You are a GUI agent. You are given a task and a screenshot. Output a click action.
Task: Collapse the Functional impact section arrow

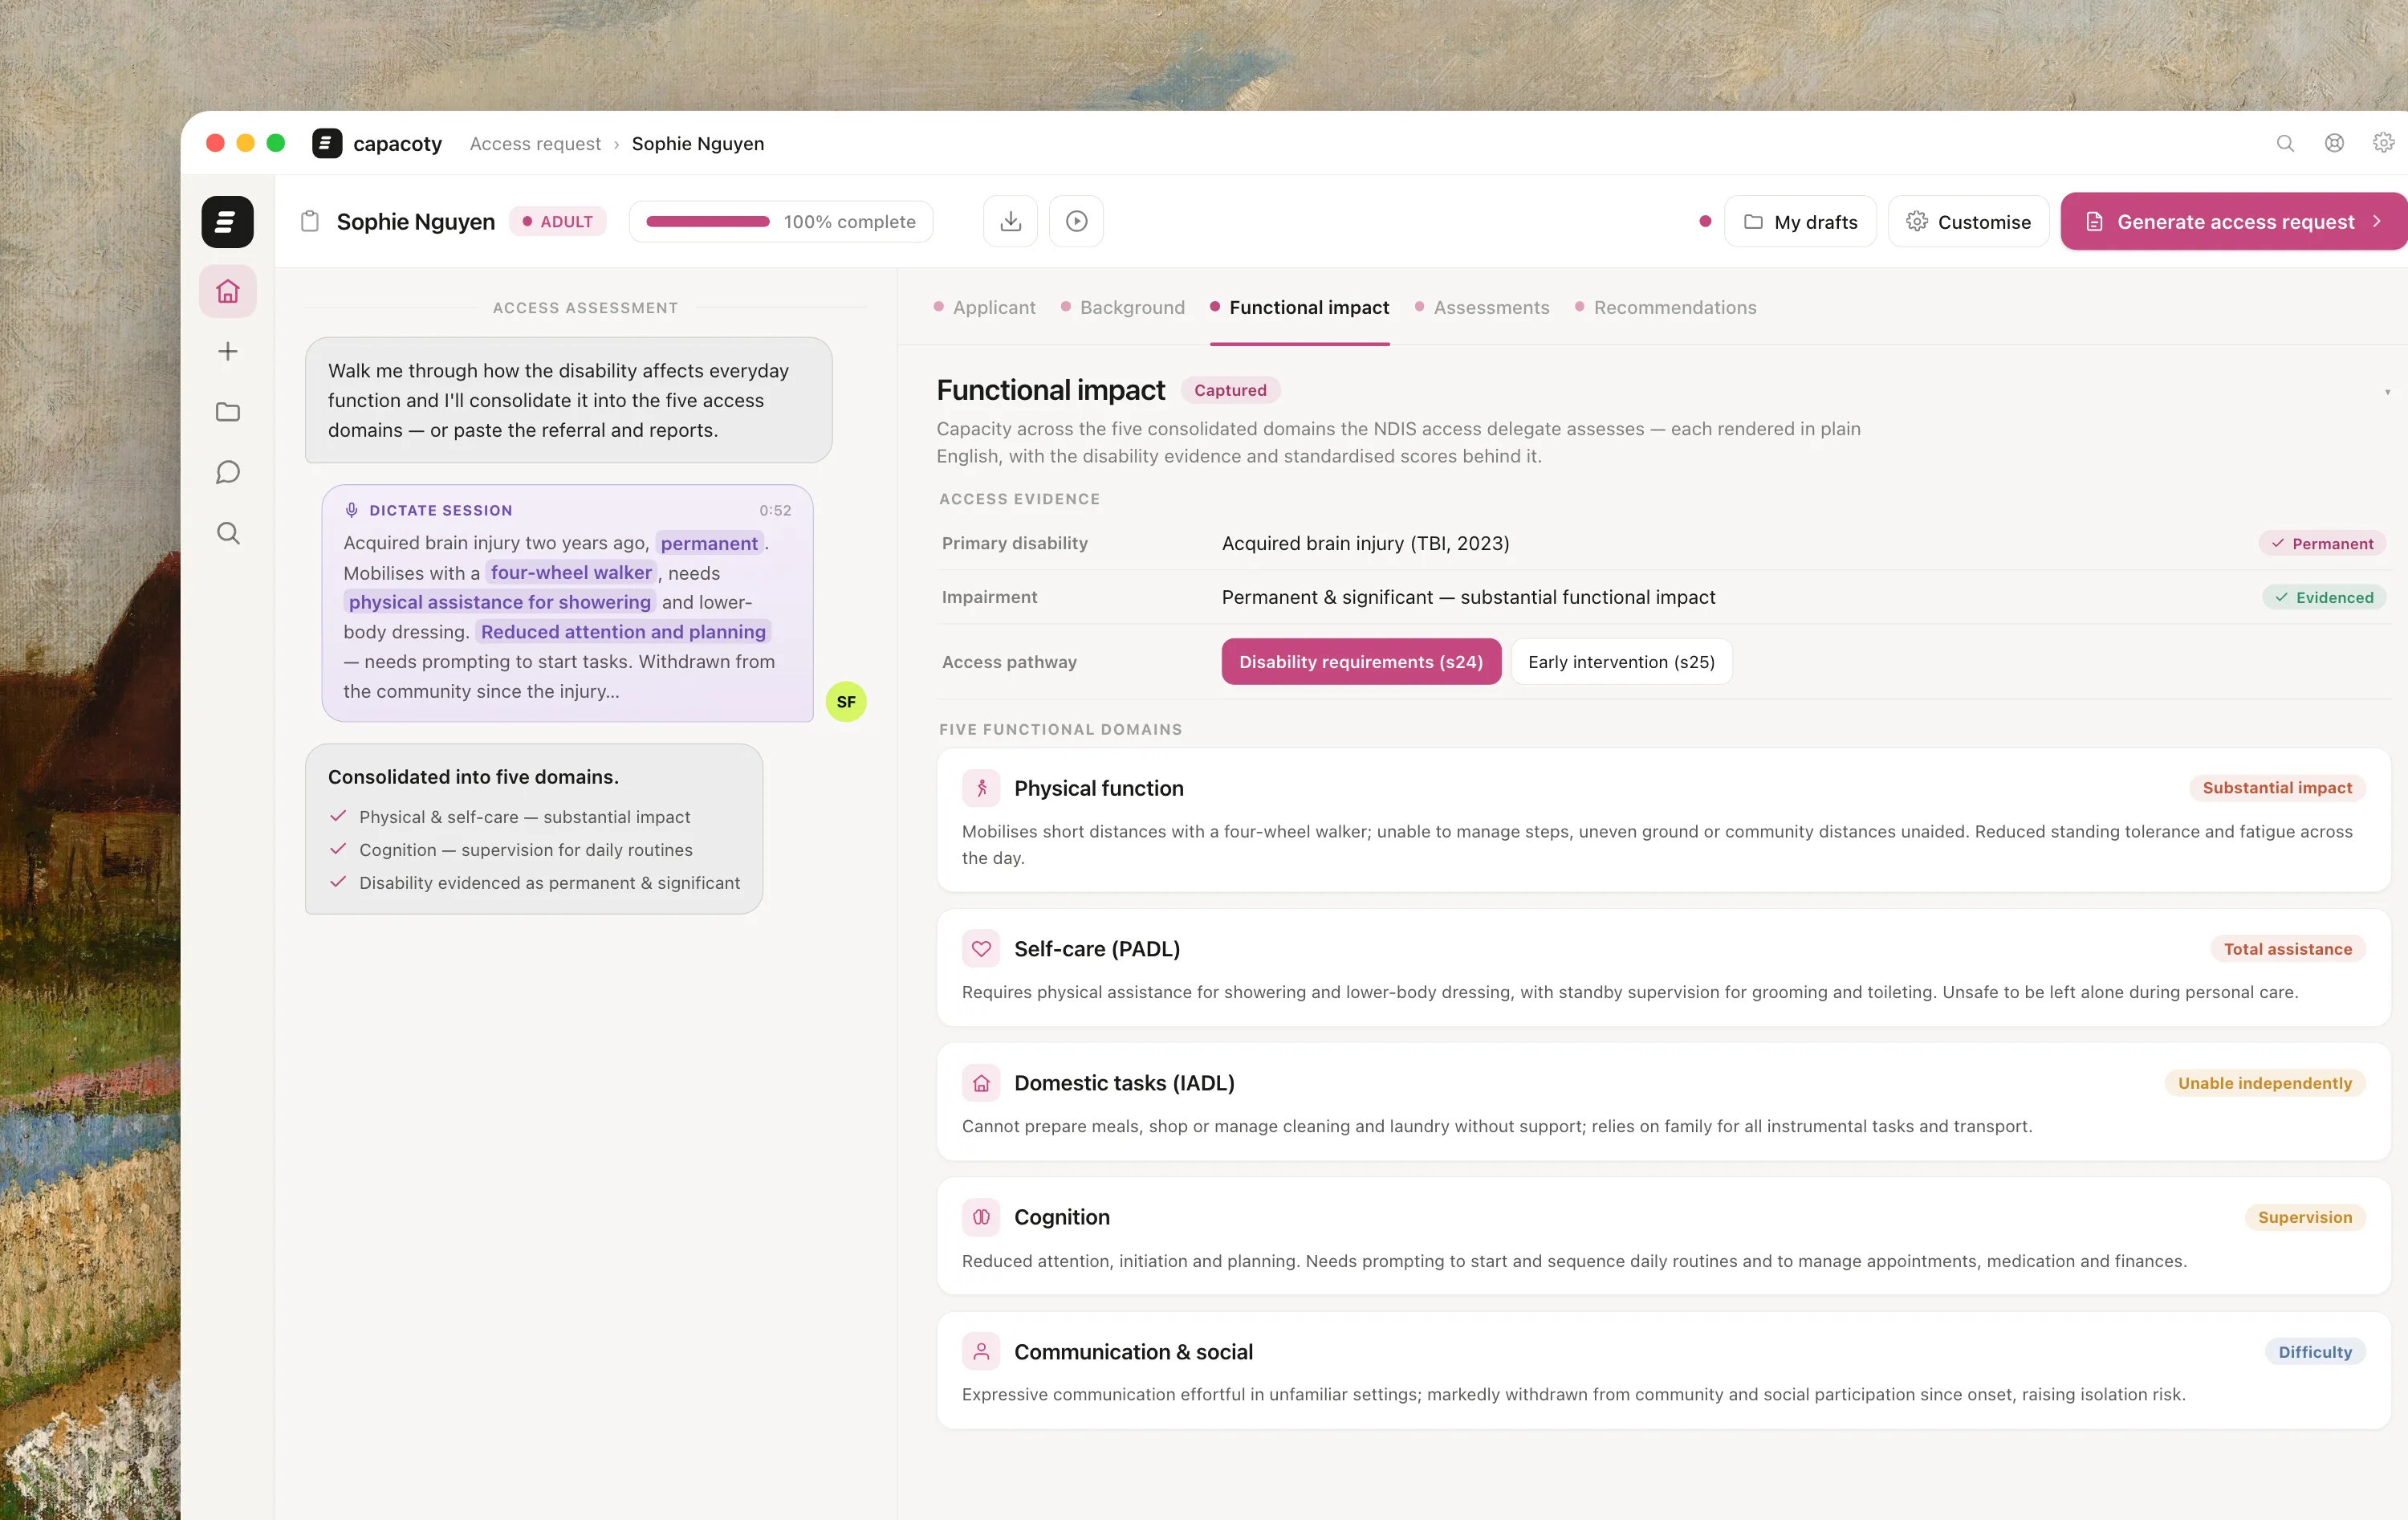(2387, 391)
